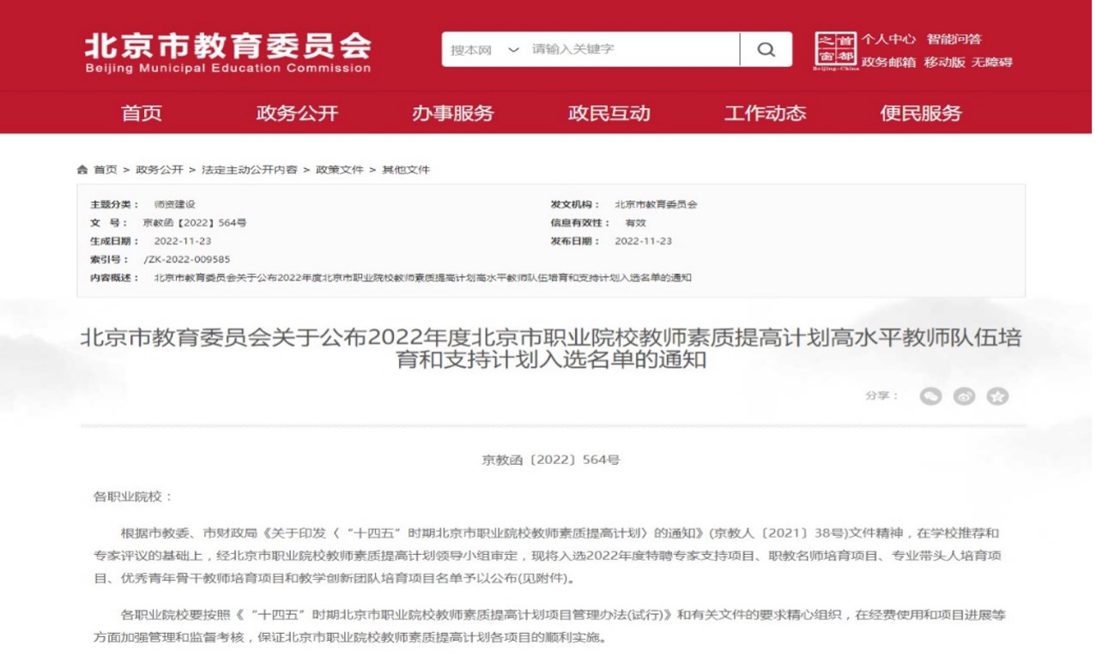The image size is (1096, 657).
Task: Open the 政务邮箱 link
Action: tap(888, 63)
